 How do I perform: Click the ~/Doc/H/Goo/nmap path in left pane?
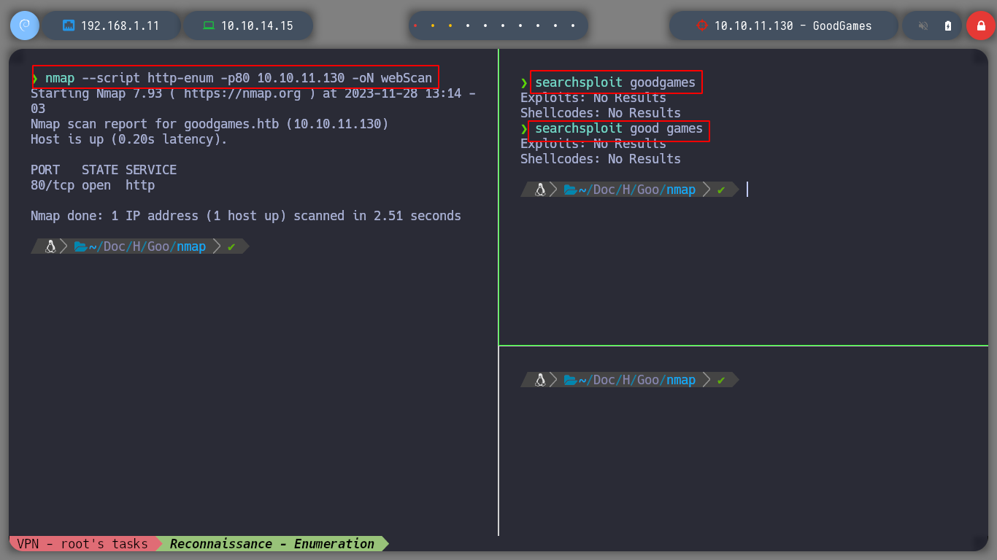147,246
